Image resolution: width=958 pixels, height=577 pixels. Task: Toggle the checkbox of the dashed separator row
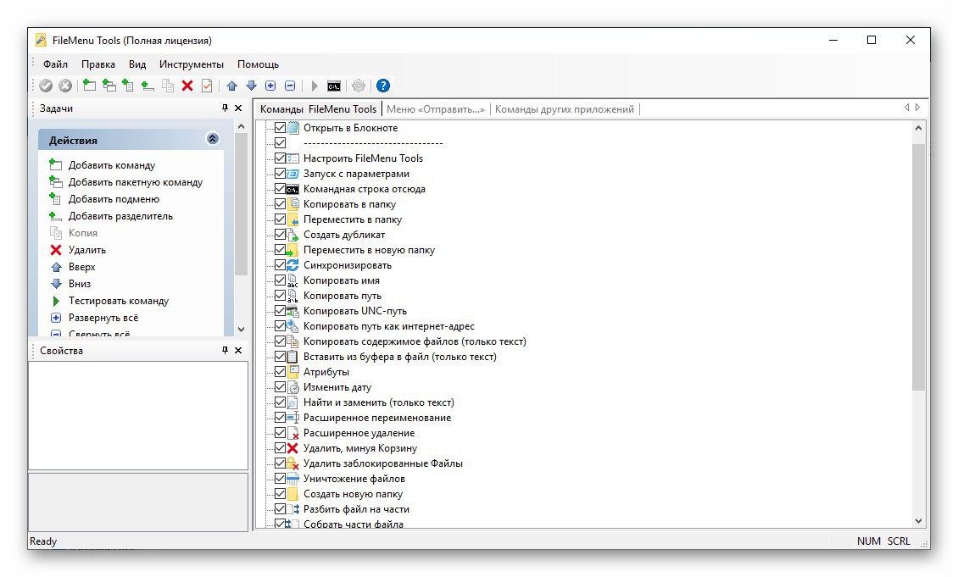pos(280,143)
